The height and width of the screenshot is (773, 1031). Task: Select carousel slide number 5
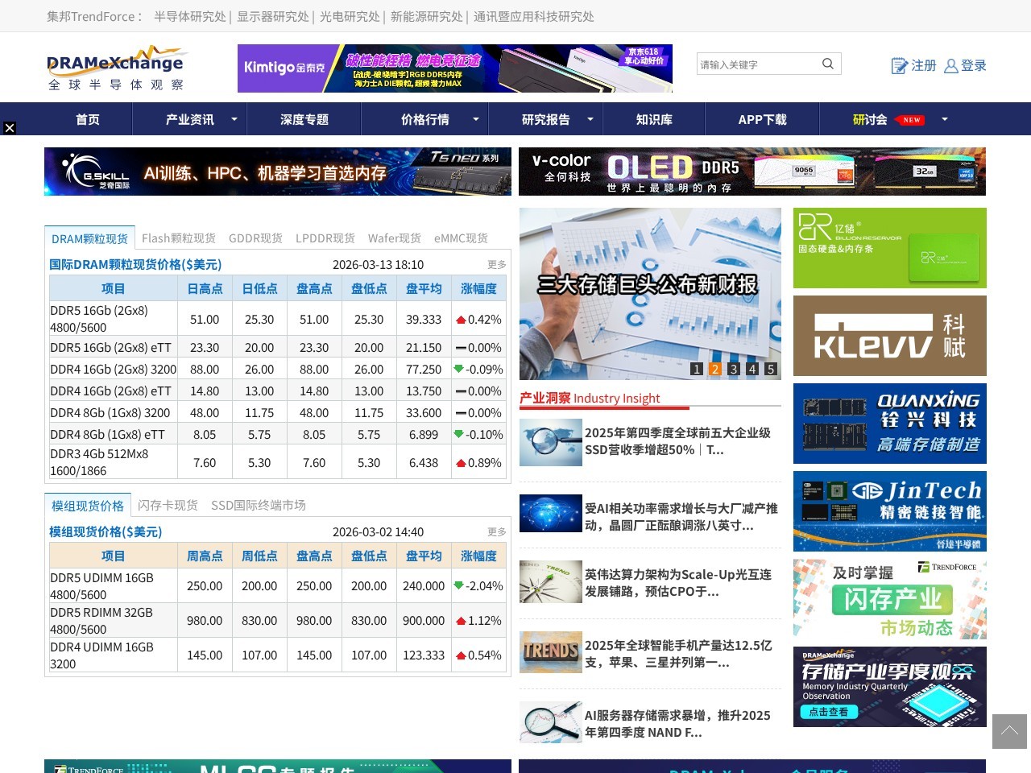771,369
